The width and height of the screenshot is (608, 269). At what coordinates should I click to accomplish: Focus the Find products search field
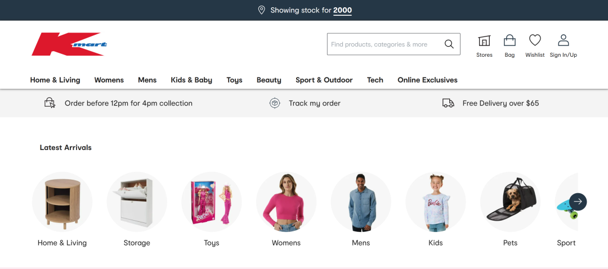(x=383, y=44)
